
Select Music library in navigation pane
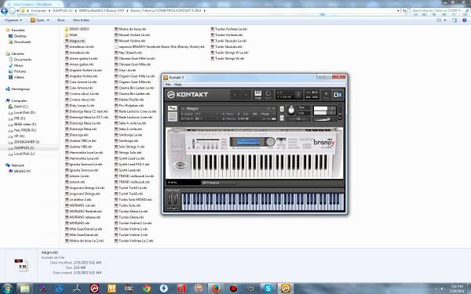16,65
